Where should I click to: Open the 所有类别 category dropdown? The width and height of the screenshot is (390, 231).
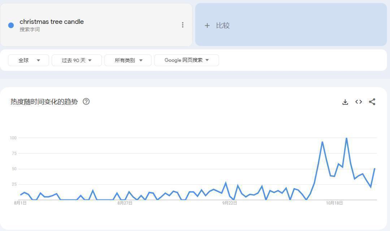[x=128, y=60]
